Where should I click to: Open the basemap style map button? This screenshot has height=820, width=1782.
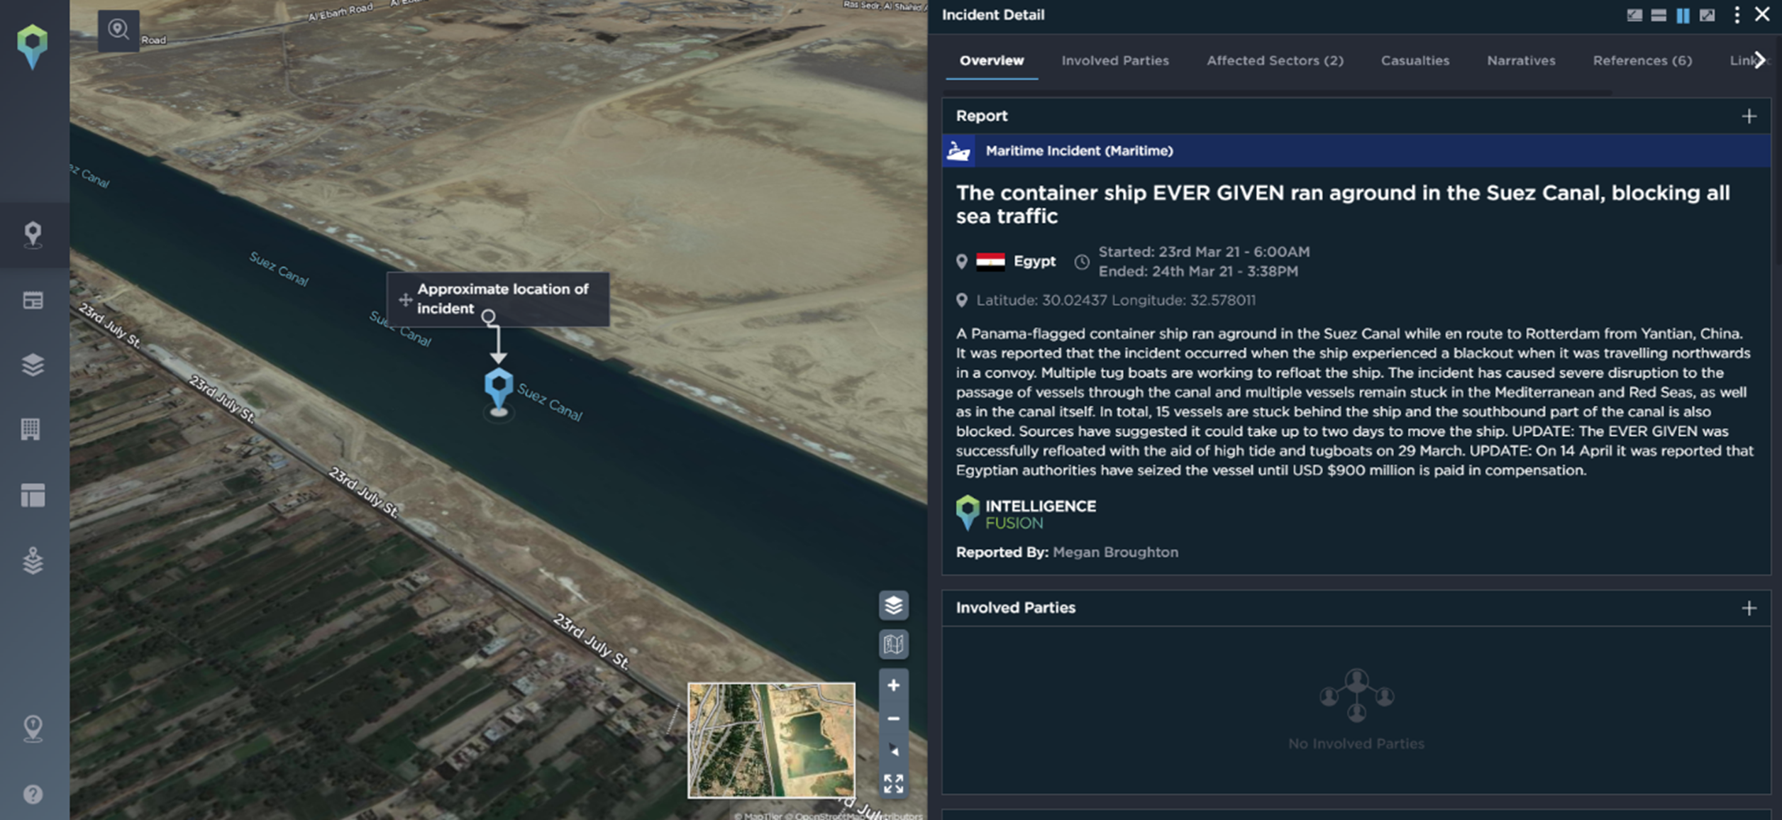point(894,644)
